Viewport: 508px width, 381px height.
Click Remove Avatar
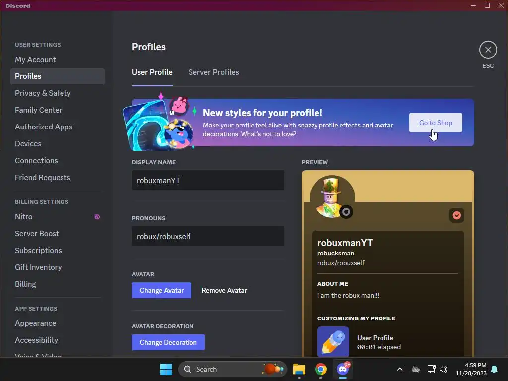[224, 290]
